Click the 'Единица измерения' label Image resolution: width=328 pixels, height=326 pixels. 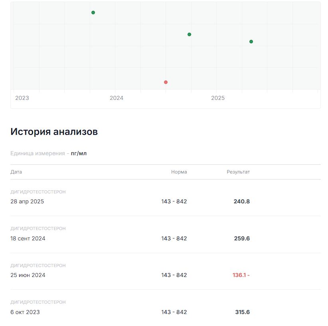click(x=38, y=153)
